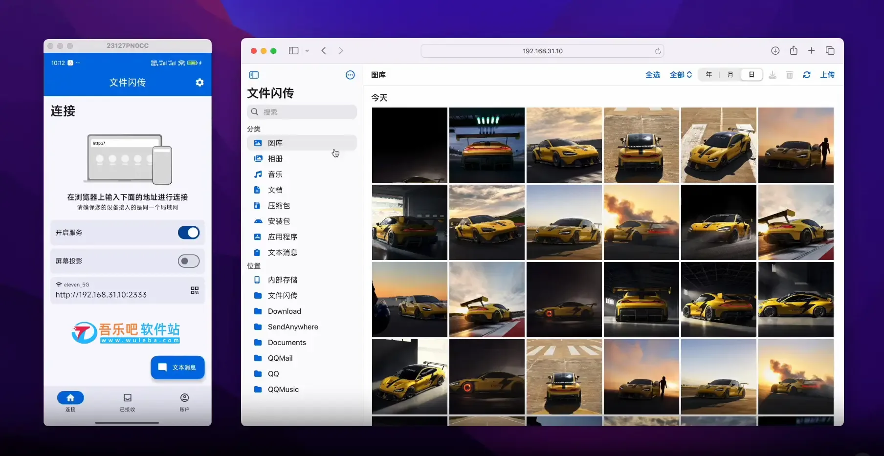
Task: Open 文本消息 floating button
Action: tap(177, 368)
